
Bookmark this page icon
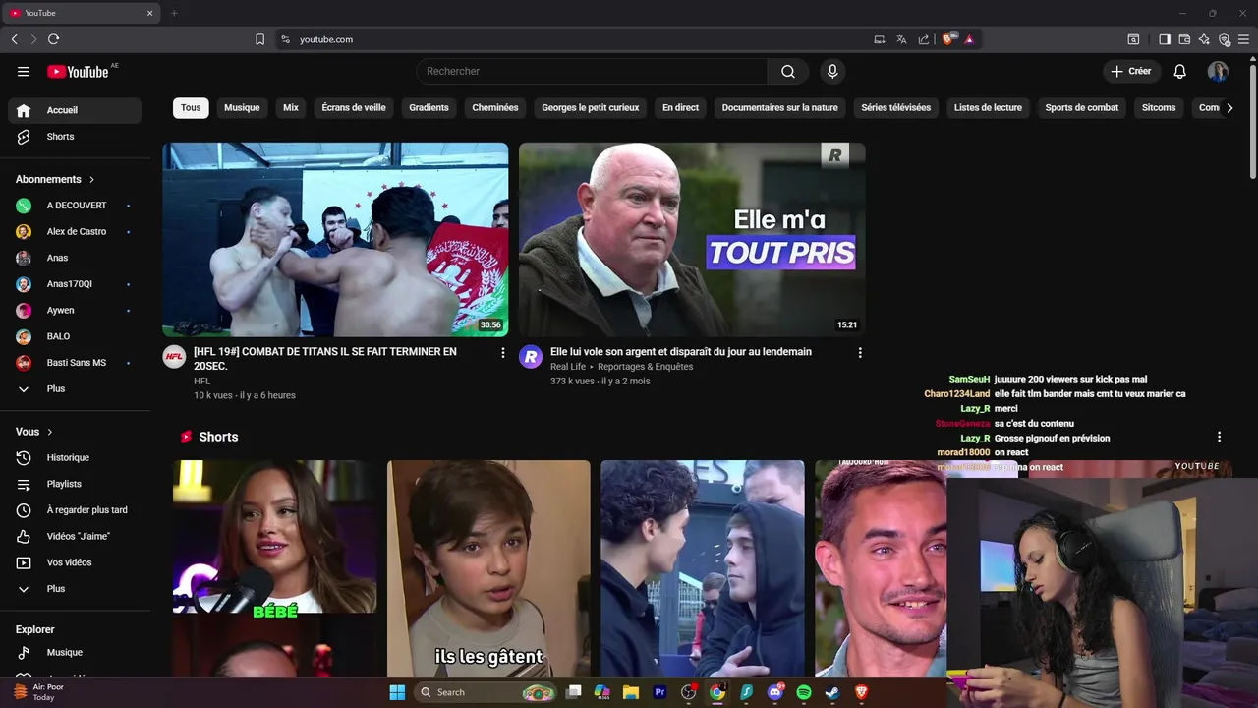point(259,39)
